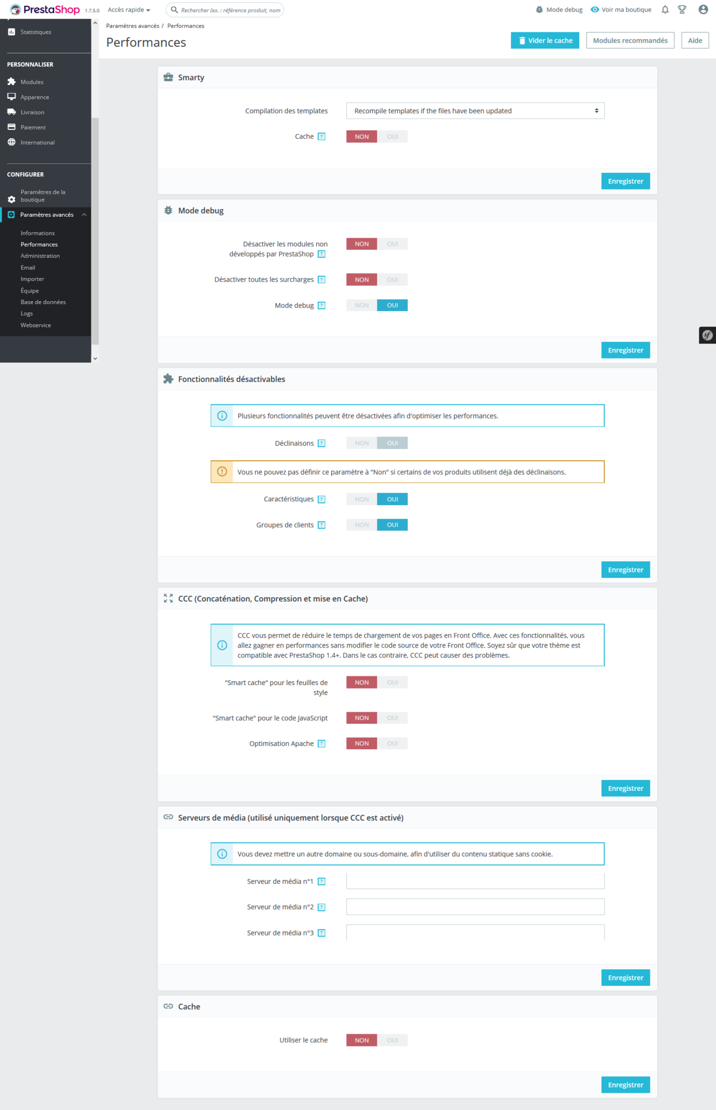This screenshot has height=1110, width=716.
Task: Focus Serveur de média n°2 input field
Action: (x=475, y=907)
